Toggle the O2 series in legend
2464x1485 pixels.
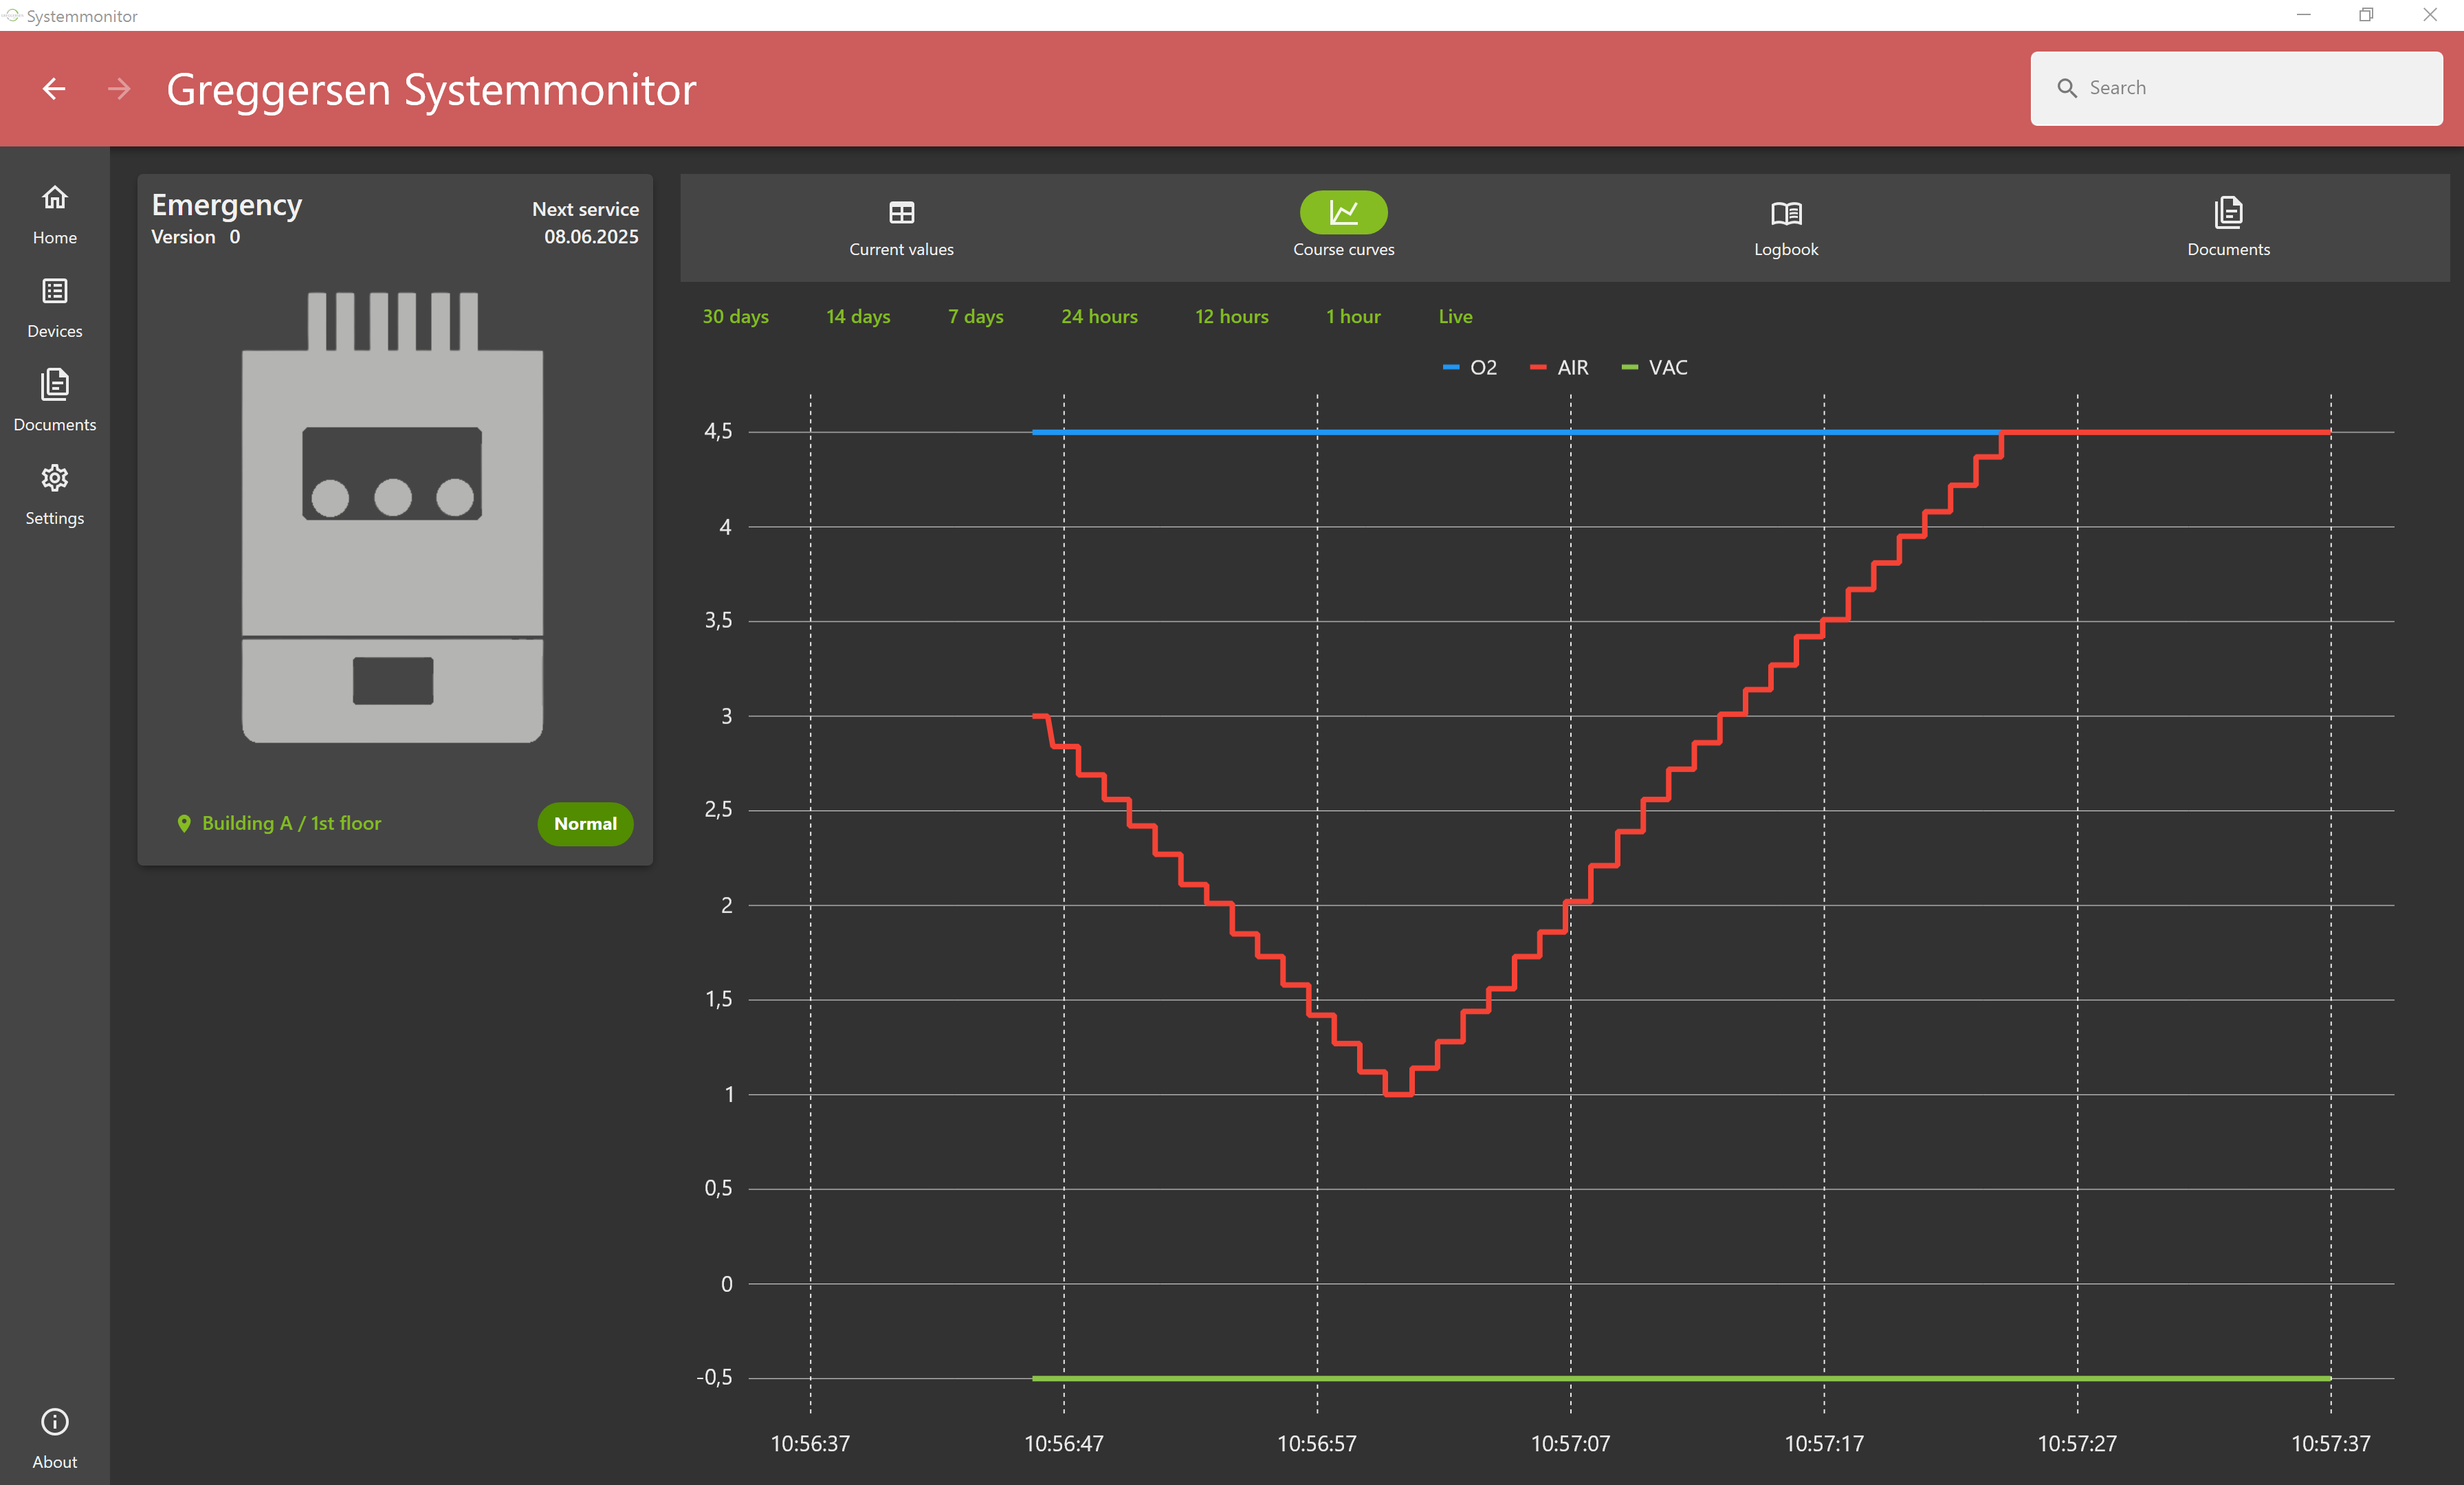pos(1470,368)
